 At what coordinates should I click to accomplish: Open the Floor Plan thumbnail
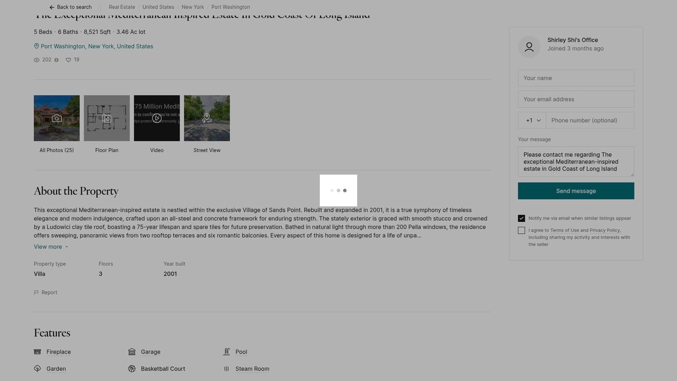(x=107, y=118)
